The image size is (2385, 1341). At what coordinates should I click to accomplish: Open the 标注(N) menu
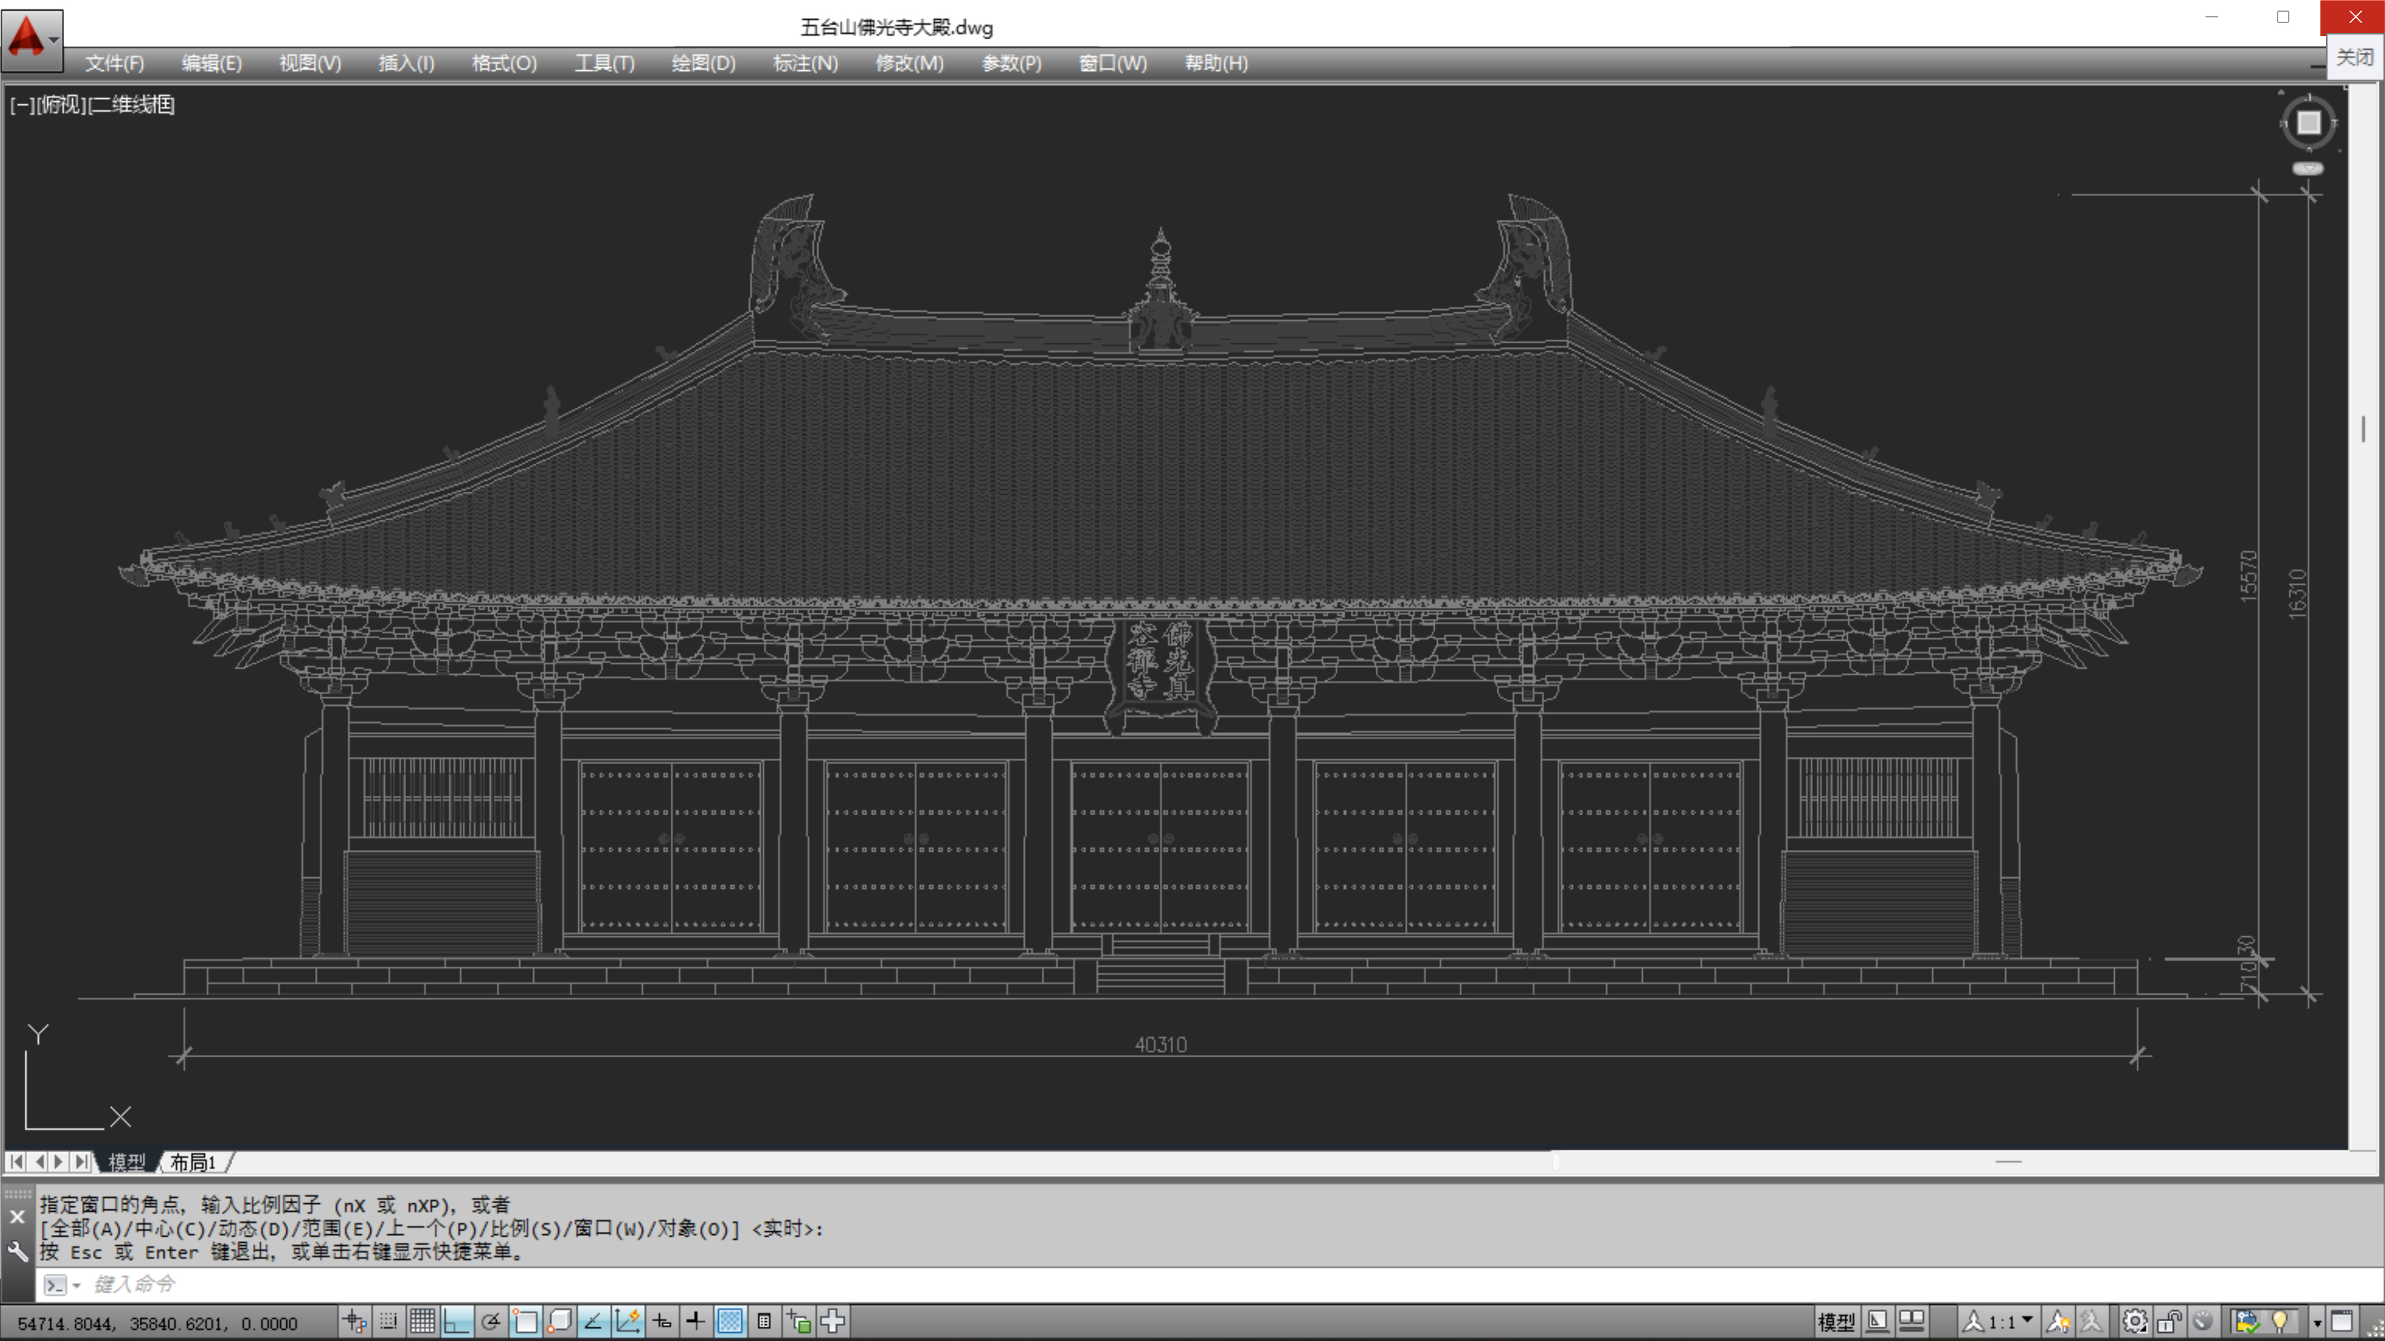(806, 63)
